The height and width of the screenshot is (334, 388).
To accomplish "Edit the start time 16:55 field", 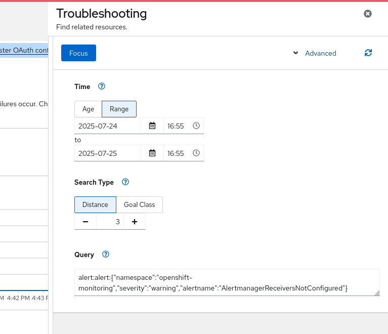I will 176,126.
